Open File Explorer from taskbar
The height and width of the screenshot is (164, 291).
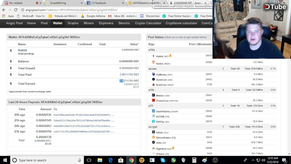[x=100, y=160]
